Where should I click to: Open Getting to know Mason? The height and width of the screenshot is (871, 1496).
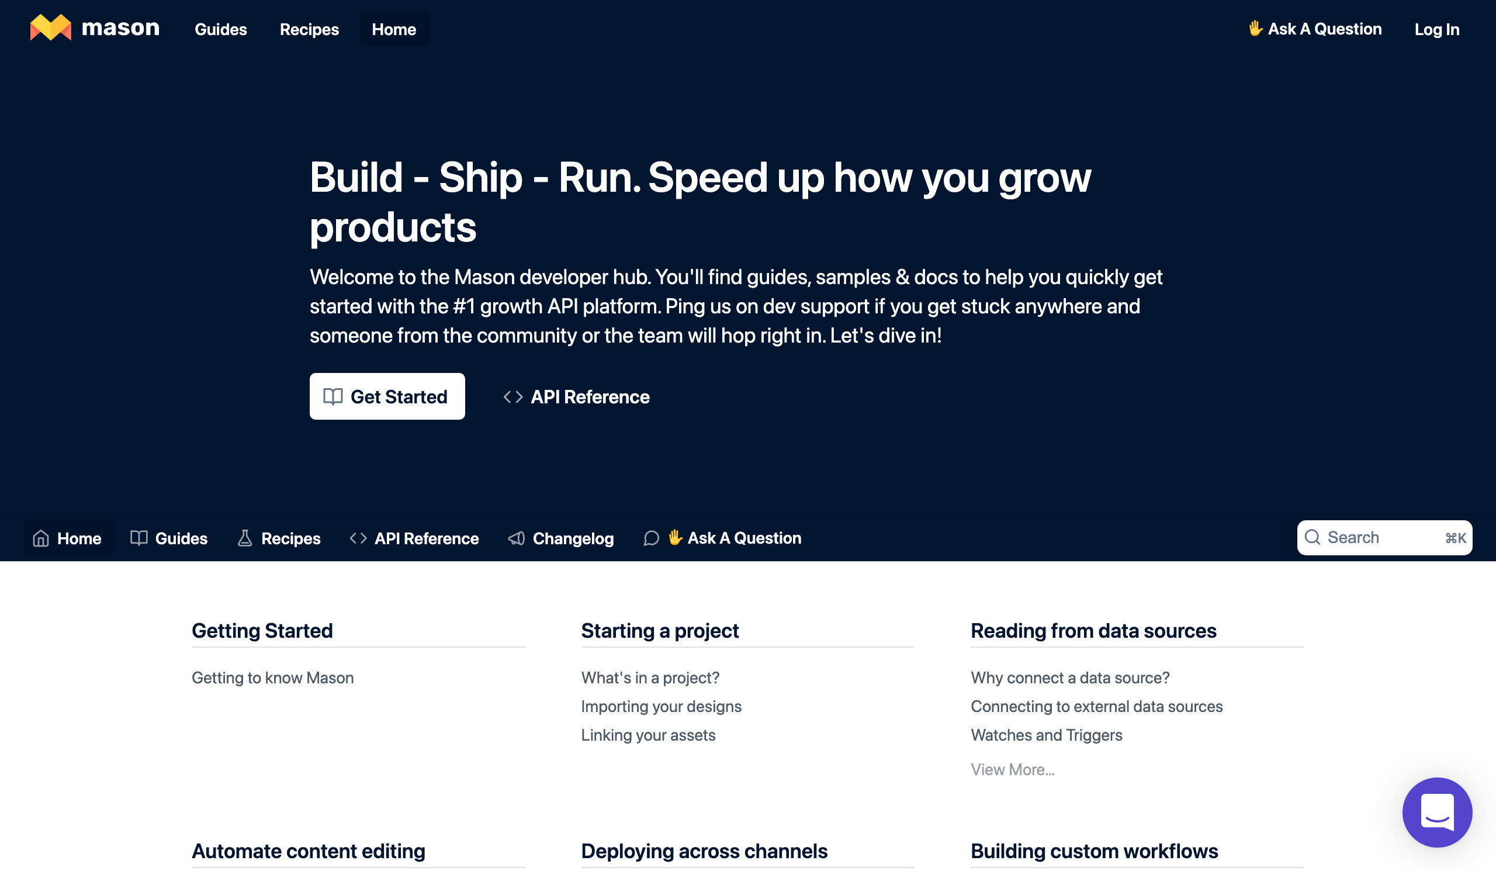[272, 678]
